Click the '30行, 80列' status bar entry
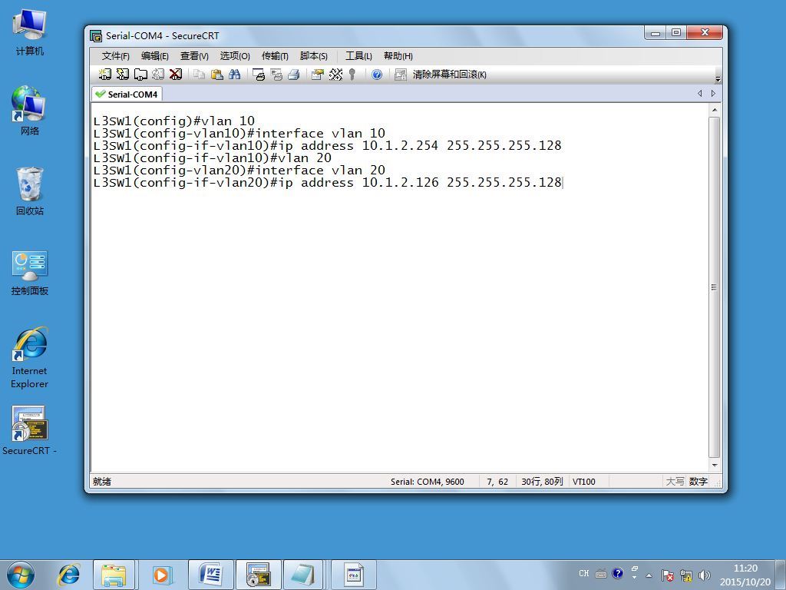Viewport: 786px width, 590px height. 543,482
